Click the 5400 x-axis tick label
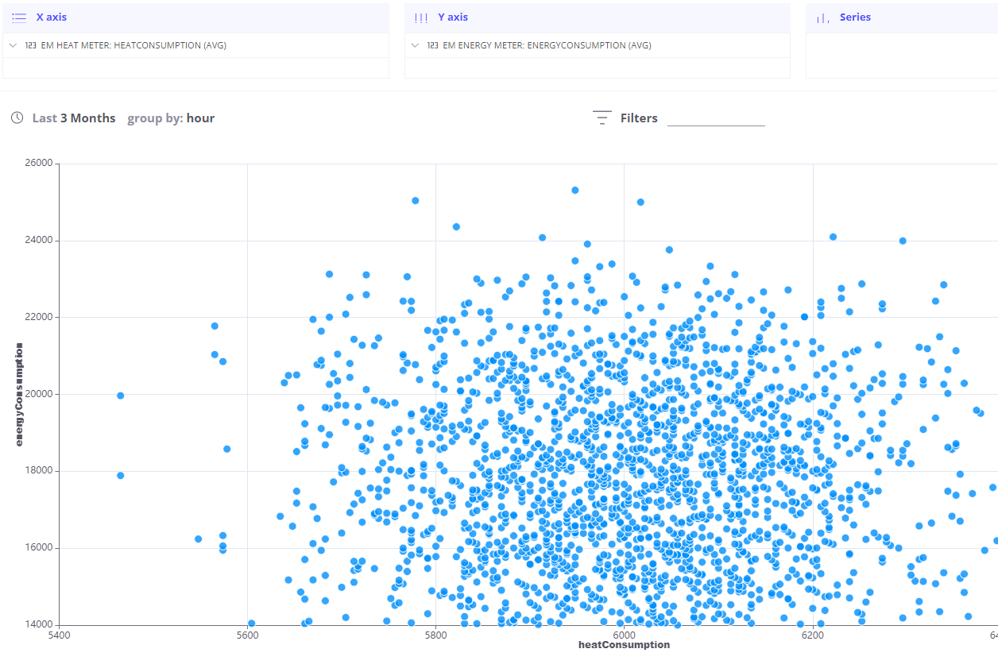 tap(59, 635)
